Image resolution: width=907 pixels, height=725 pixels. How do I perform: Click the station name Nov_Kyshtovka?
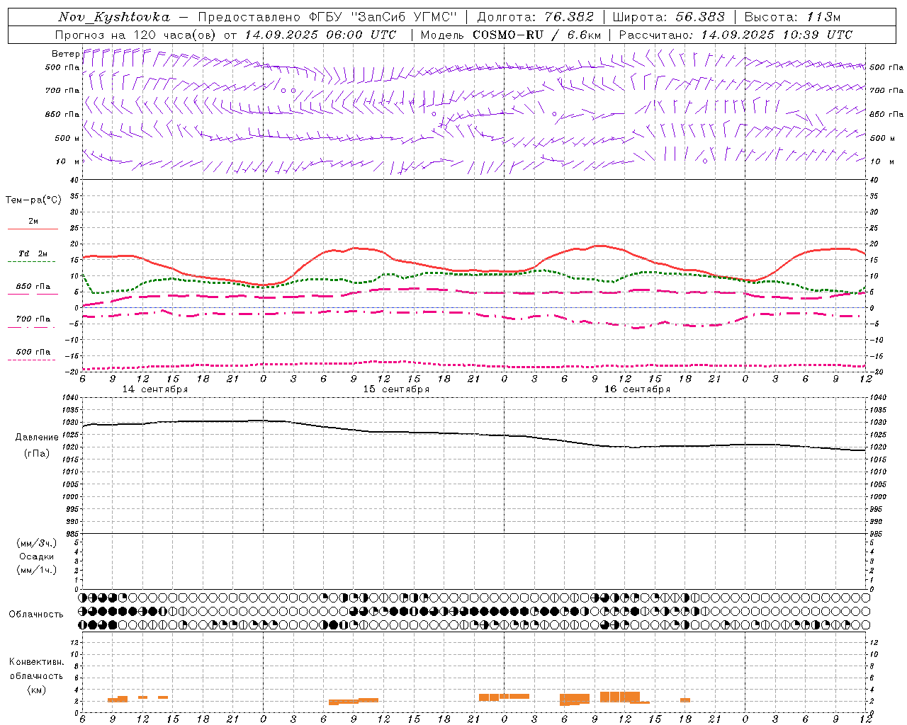[114, 17]
